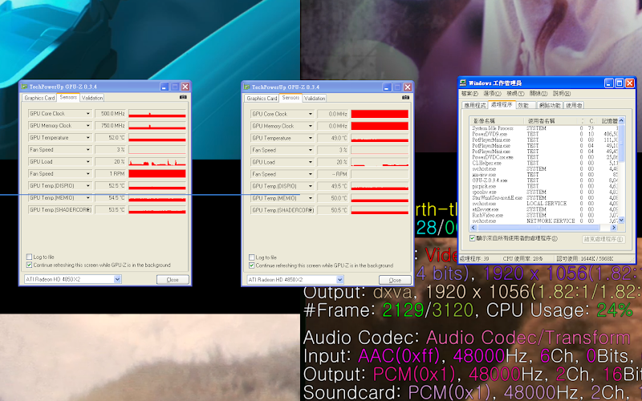Click process list scroll-down arrow in Task Manager
The image size is (642, 401).
(x=621, y=220)
